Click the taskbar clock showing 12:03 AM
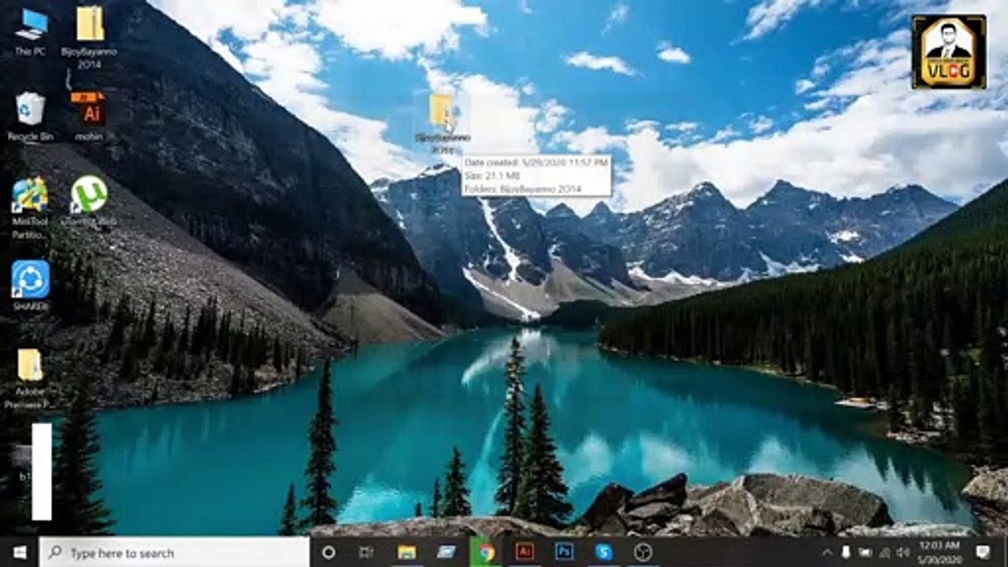Screen dimensions: 1008x567 (940, 552)
